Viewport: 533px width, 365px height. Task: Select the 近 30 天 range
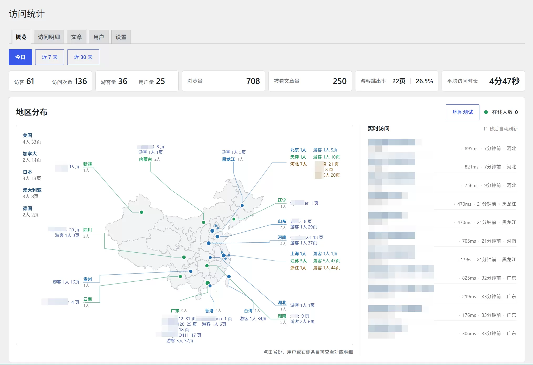click(83, 57)
